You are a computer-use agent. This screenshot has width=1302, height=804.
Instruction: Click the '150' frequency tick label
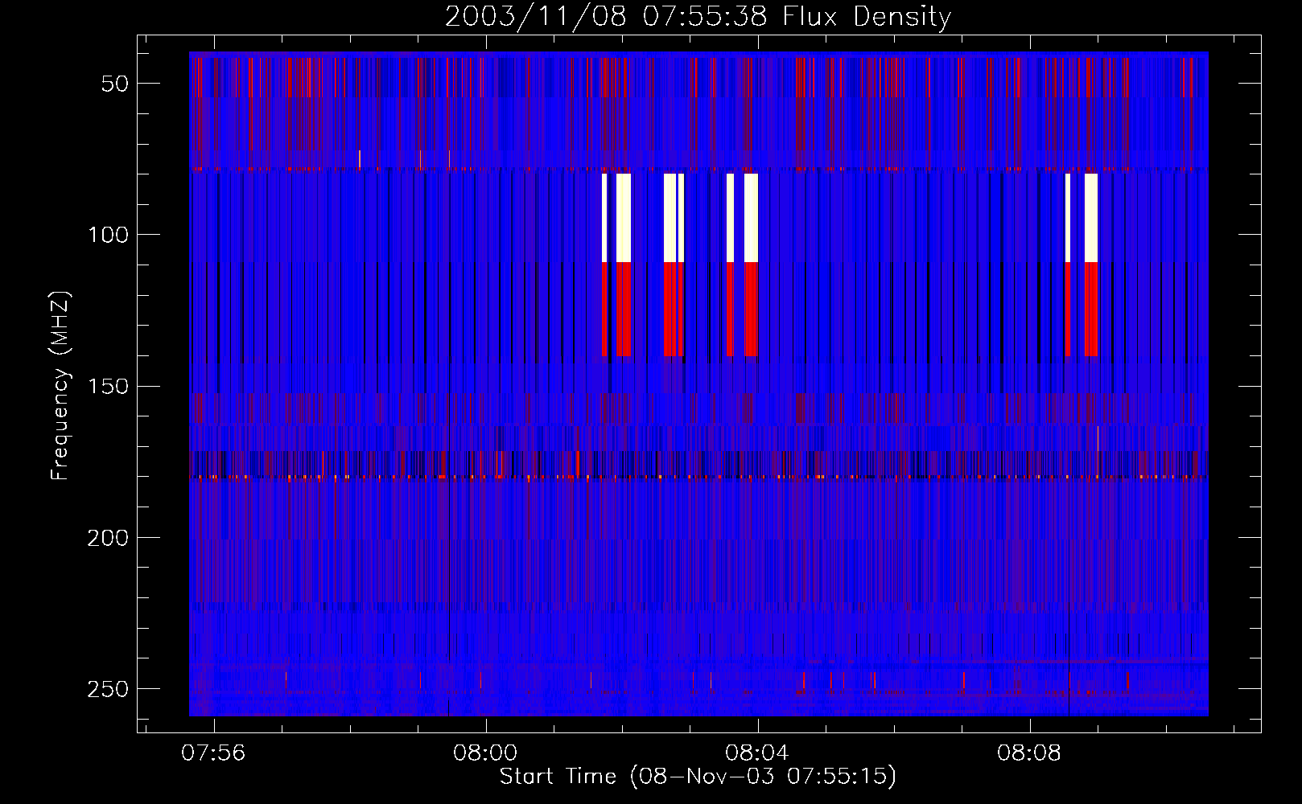pyautogui.click(x=108, y=387)
